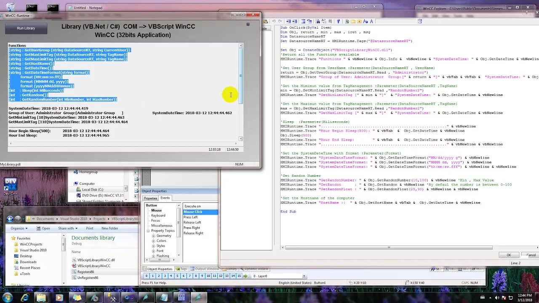This screenshot has height=303, width=539.
Task: Expand the Flashing tree node
Action: (x=153, y=256)
